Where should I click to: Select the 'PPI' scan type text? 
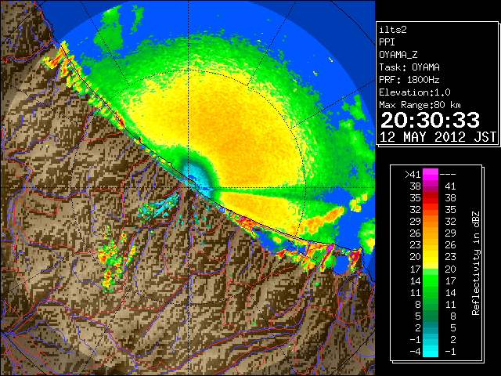pyautogui.click(x=387, y=42)
